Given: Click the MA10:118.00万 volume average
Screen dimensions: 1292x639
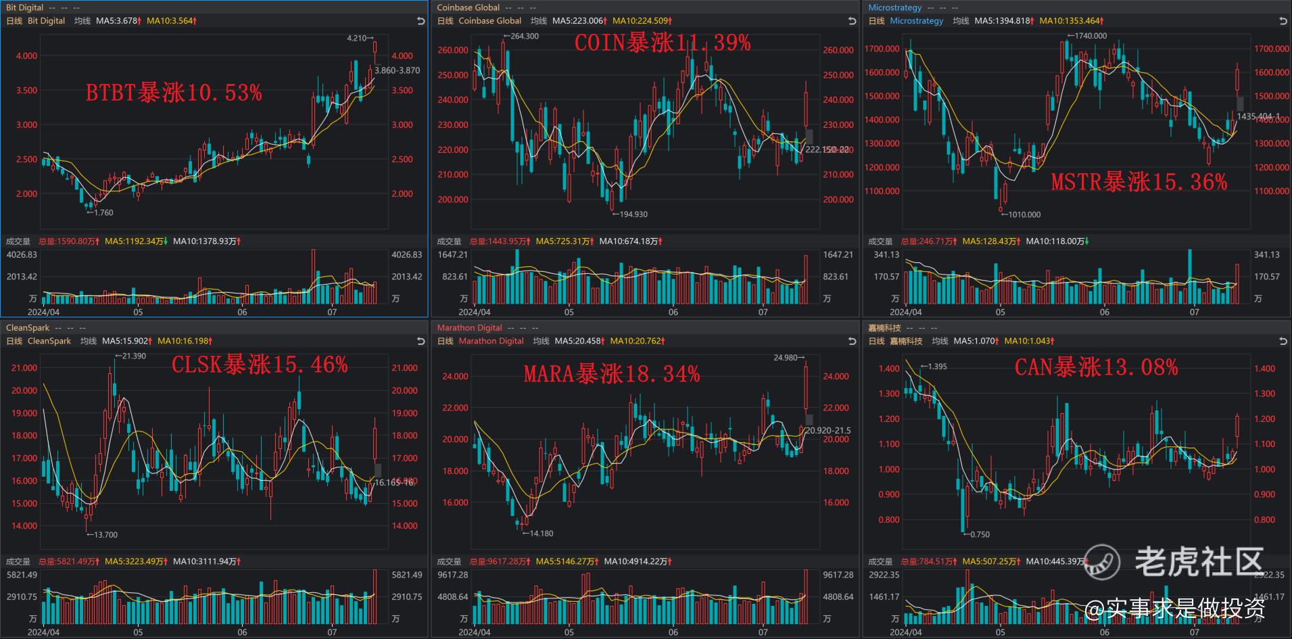Looking at the screenshot, I should coord(1059,241).
